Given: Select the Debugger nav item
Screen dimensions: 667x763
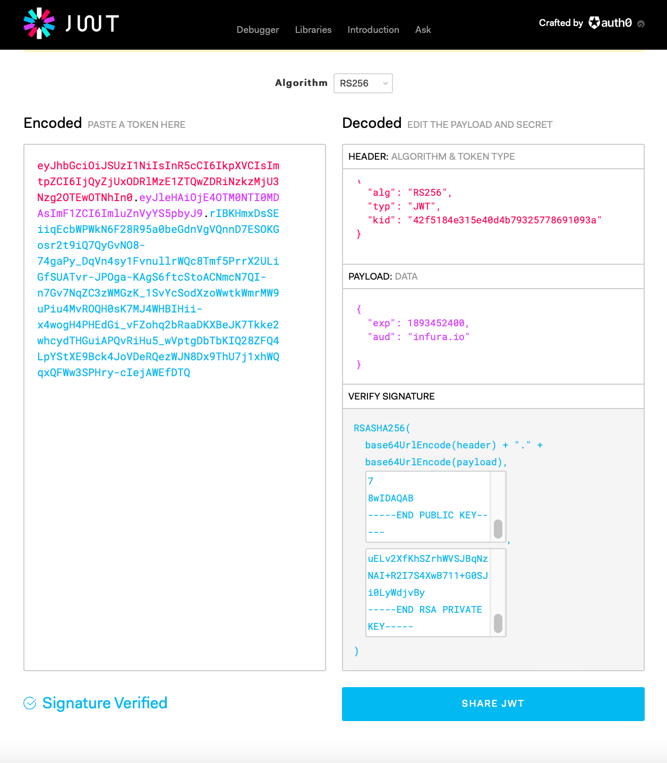Looking at the screenshot, I should (258, 30).
